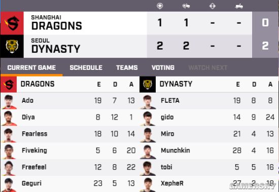Image resolution: width=279 pixels, height=192 pixels.
Task: Open the Current Game tab
Action: 31,67
